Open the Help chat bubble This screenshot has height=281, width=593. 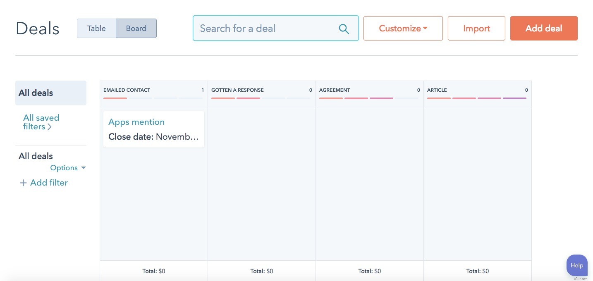(576, 265)
